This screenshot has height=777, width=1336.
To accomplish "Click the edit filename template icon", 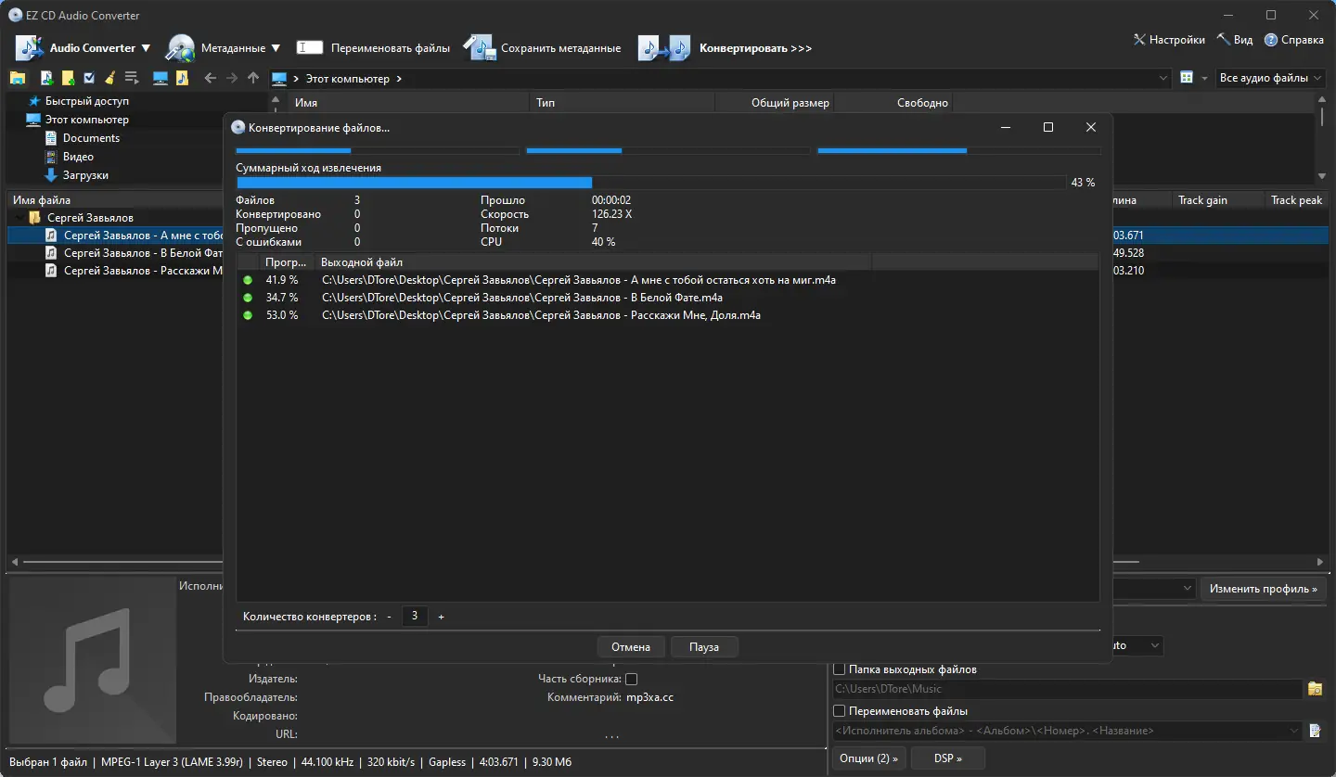I will (x=1315, y=731).
